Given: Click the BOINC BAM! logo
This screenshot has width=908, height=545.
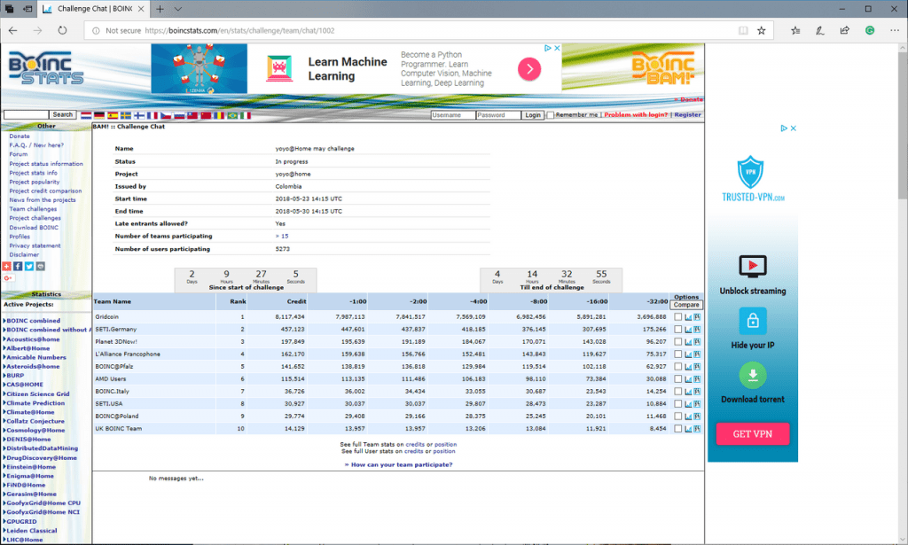Looking at the screenshot, I should (x=662, y=68).
